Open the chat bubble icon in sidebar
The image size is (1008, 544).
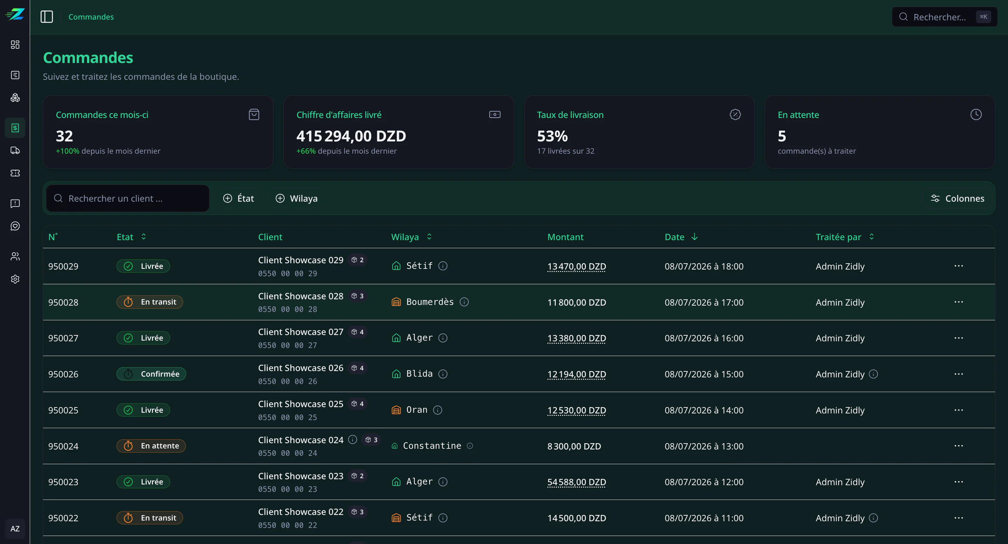15,226
